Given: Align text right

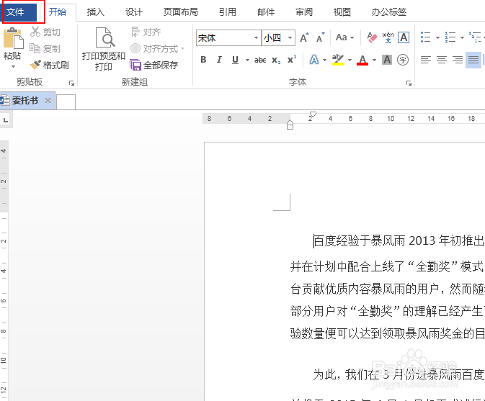Looking at the screenshot, I should point(458,60).
